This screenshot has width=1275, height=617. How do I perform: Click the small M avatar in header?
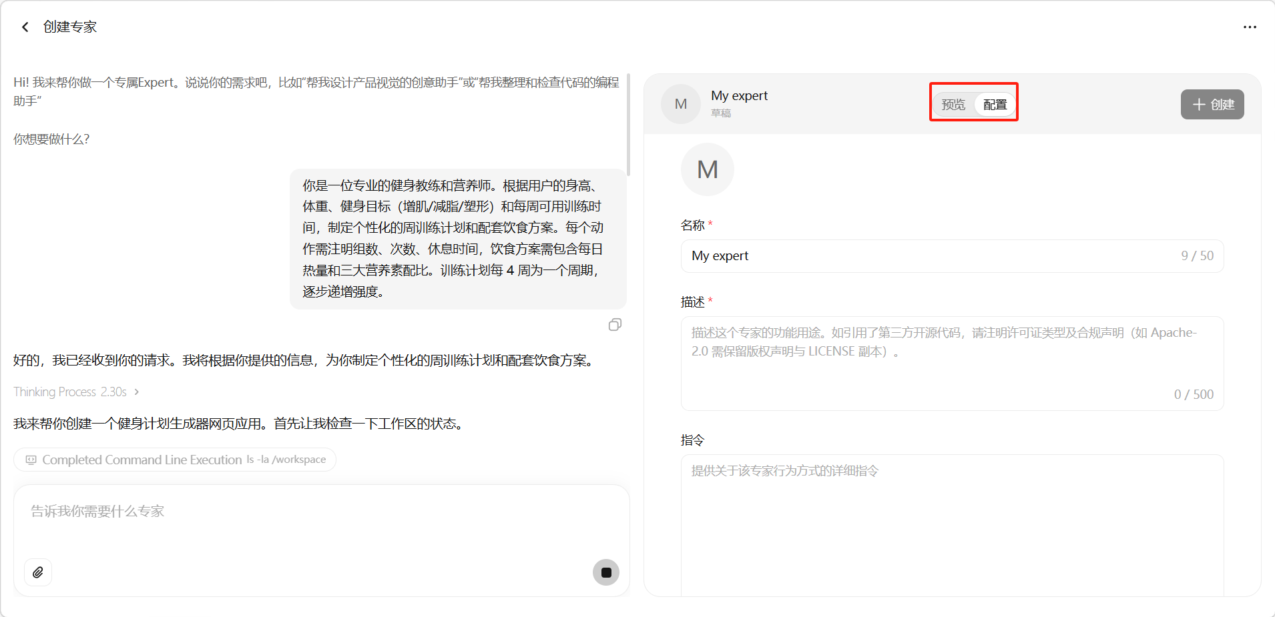tap(681, 104)
